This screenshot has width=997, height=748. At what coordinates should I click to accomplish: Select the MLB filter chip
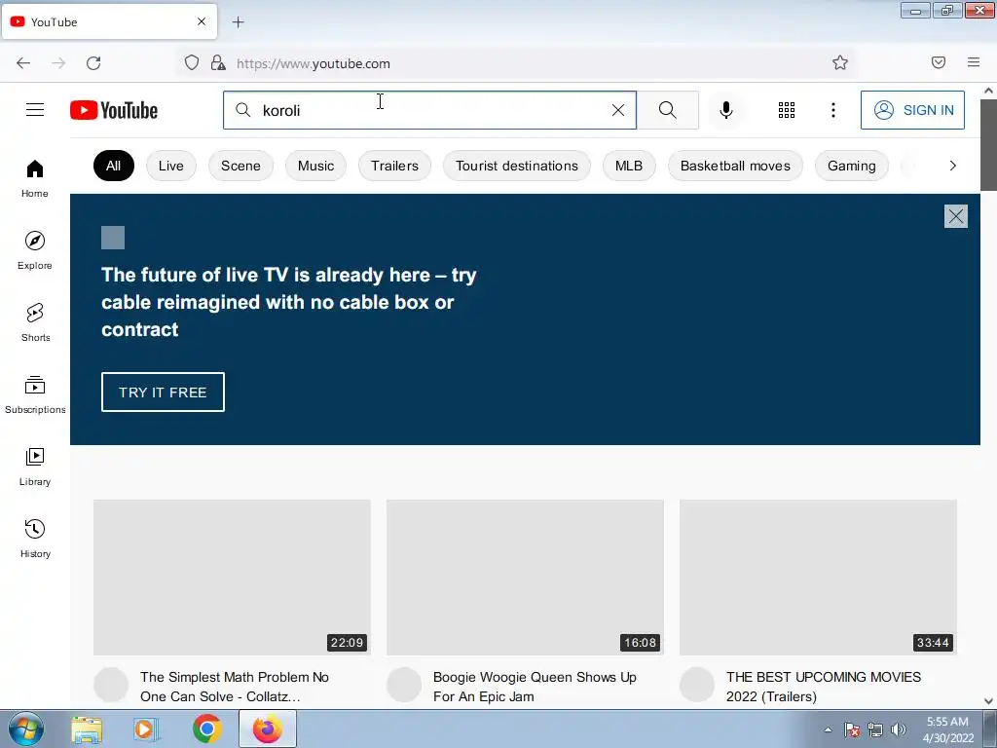[629, 166]
